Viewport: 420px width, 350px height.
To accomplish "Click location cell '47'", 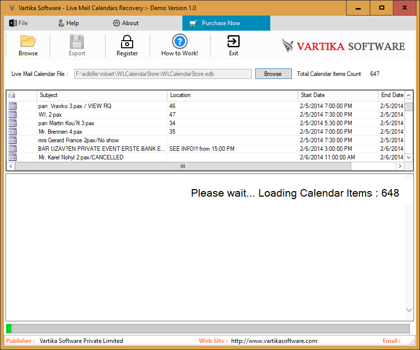I will (172, 115).
